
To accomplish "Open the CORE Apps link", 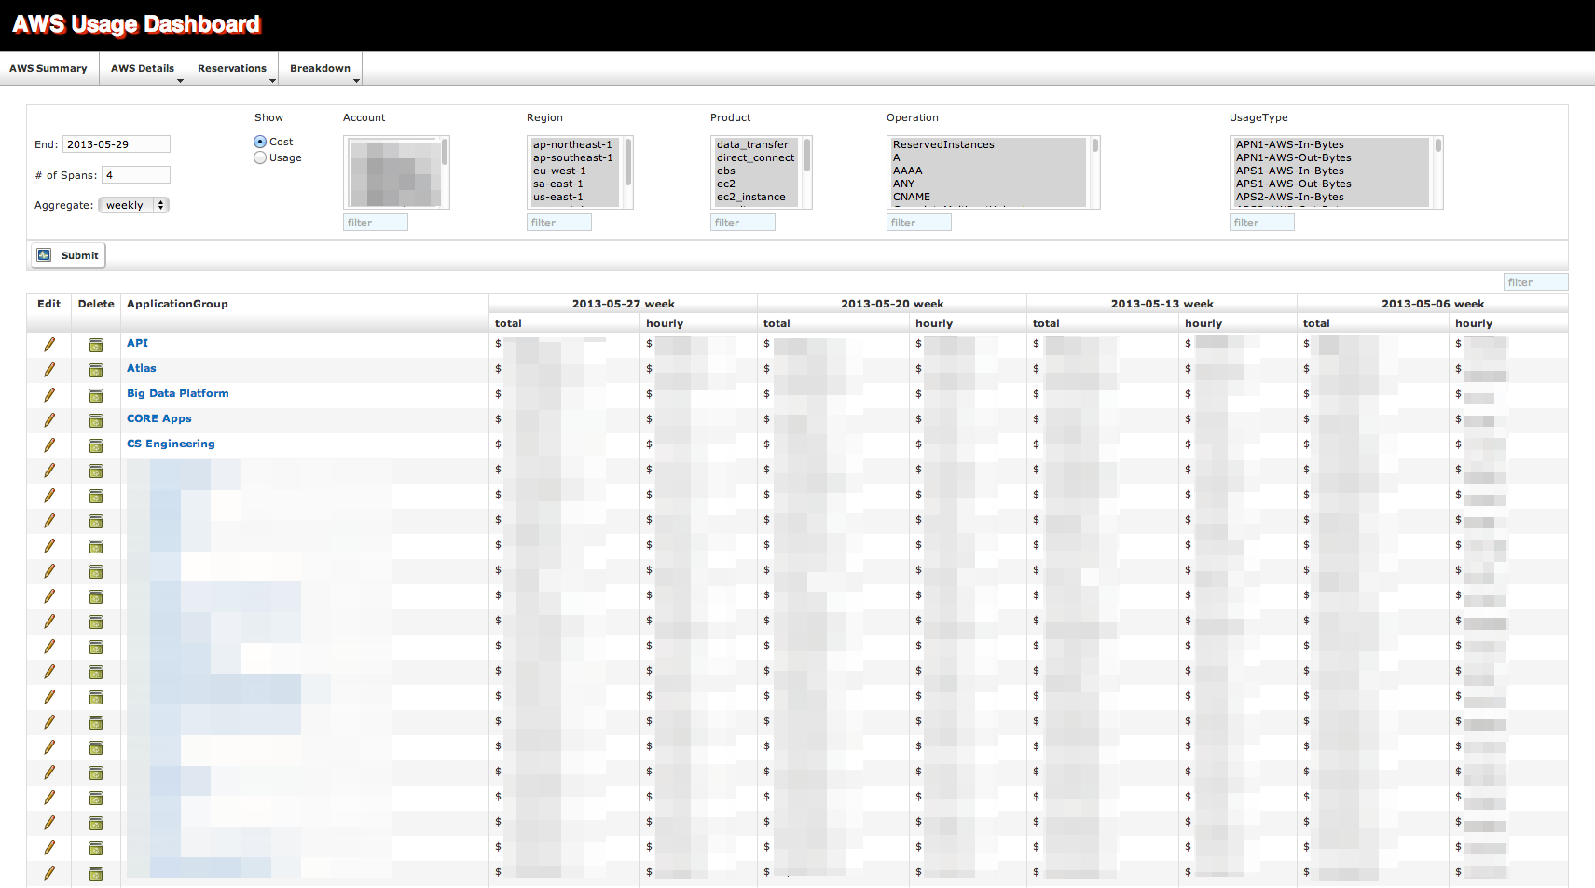I will (x=159, y=418).
